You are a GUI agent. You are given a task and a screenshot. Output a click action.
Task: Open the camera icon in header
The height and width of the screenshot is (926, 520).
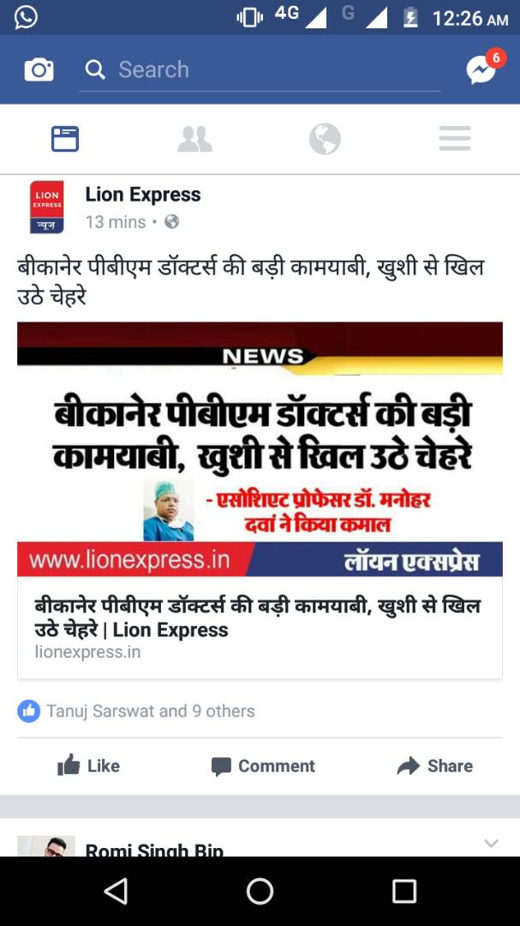pos(39,70)
